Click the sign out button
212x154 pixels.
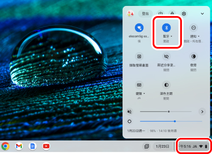[145, 14]
